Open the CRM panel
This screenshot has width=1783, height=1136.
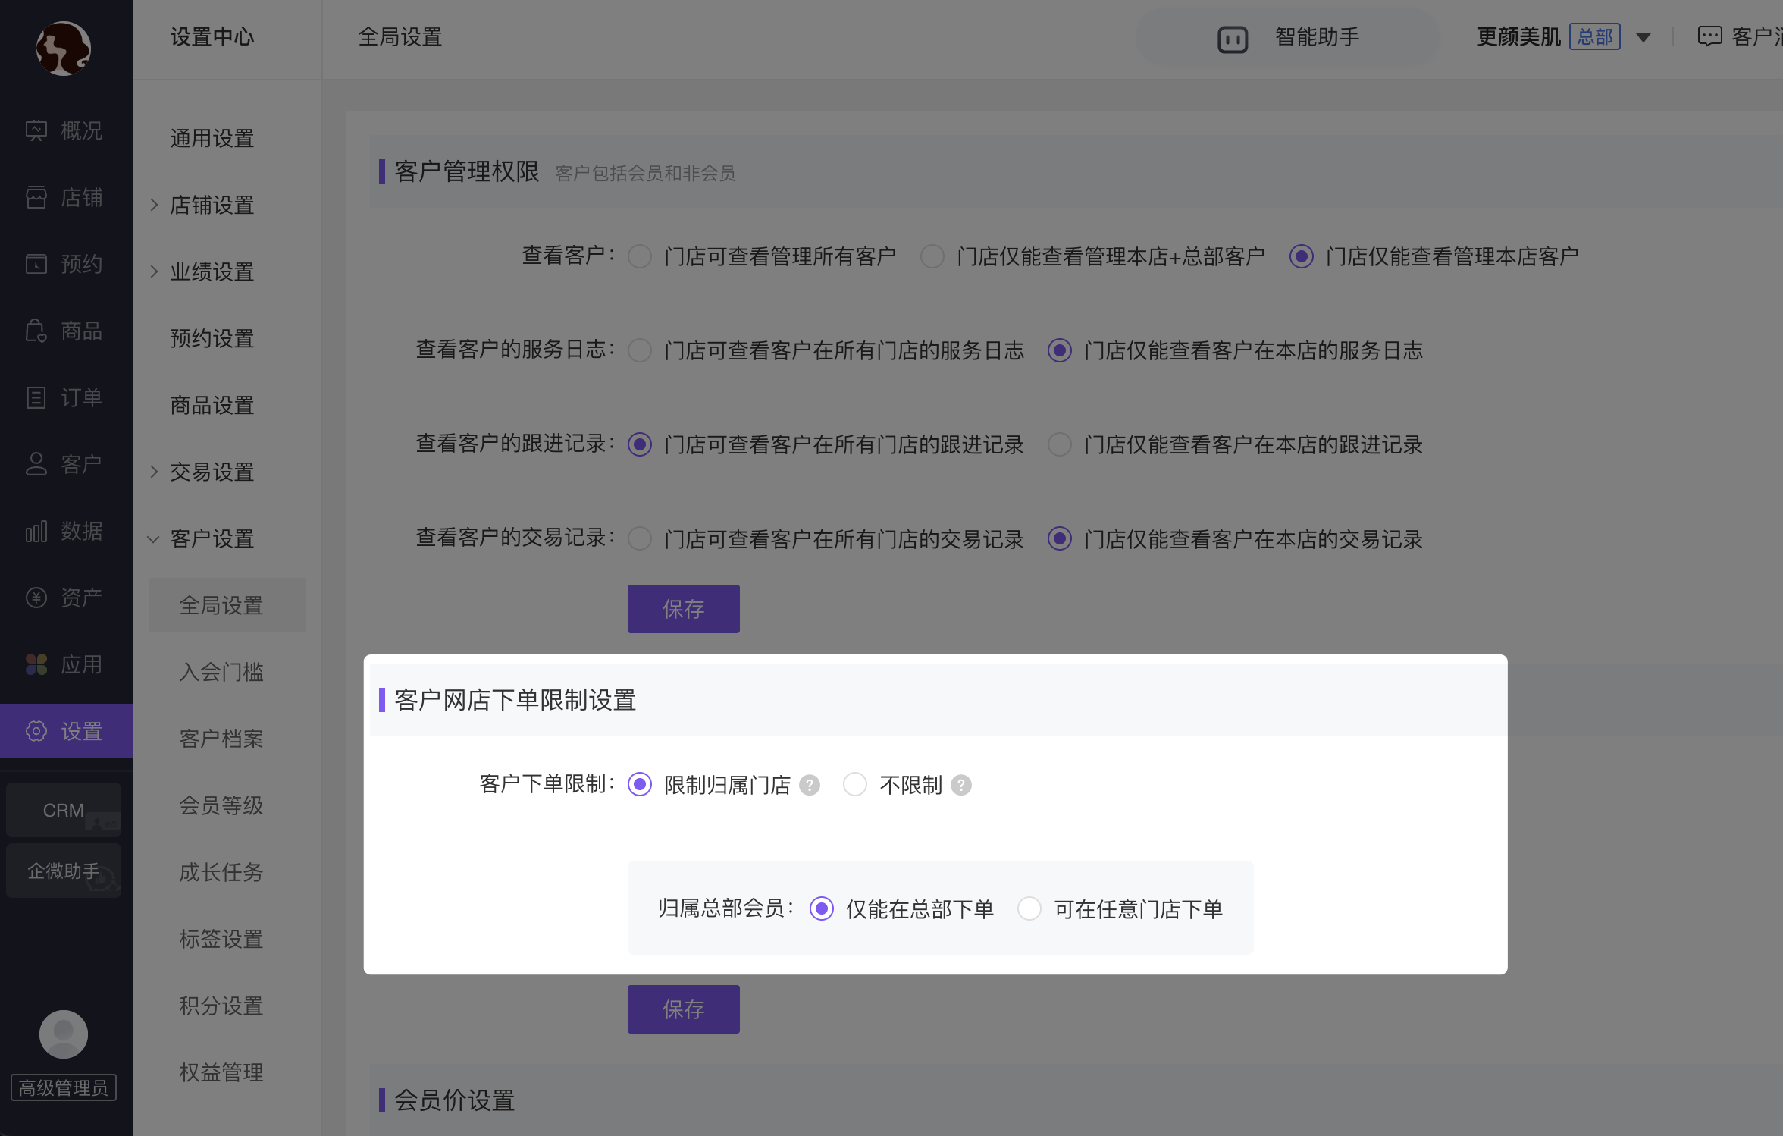pos(63,809)
